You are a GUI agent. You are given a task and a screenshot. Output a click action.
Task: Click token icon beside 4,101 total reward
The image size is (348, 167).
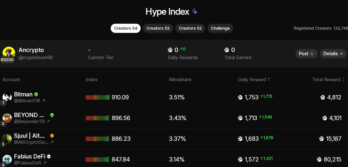pyautogui.click(x=325, y=118)
